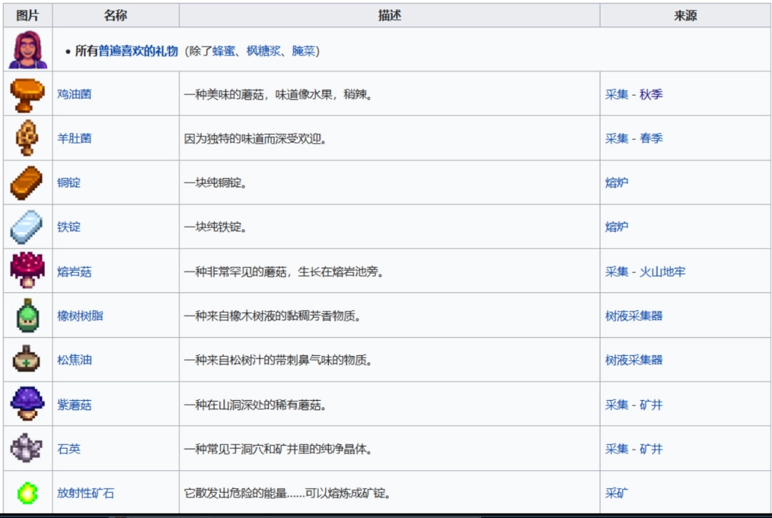772x518 pixels.
Task: Open 熔炉 link in the 铜锭 row
Action: coord(616,182)
